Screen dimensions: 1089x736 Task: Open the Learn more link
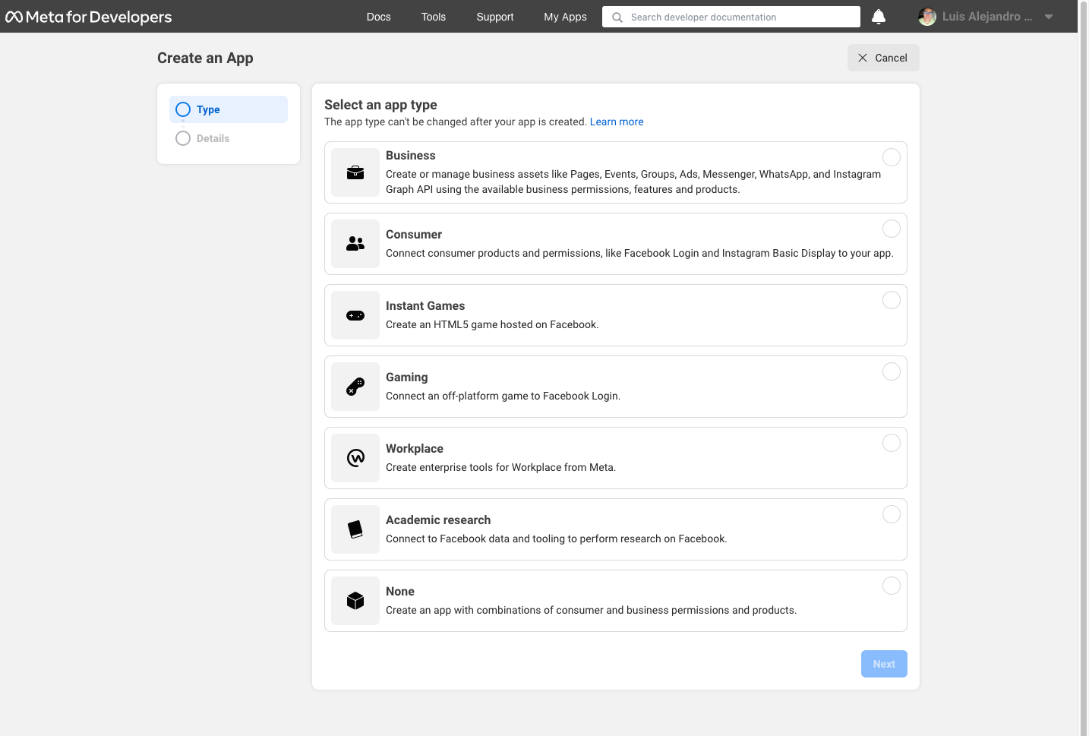[617, 122]
